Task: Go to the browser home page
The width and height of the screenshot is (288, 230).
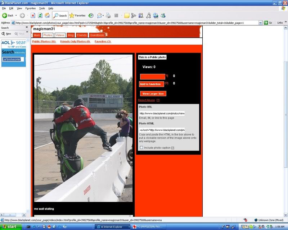Action: (47, 16)
